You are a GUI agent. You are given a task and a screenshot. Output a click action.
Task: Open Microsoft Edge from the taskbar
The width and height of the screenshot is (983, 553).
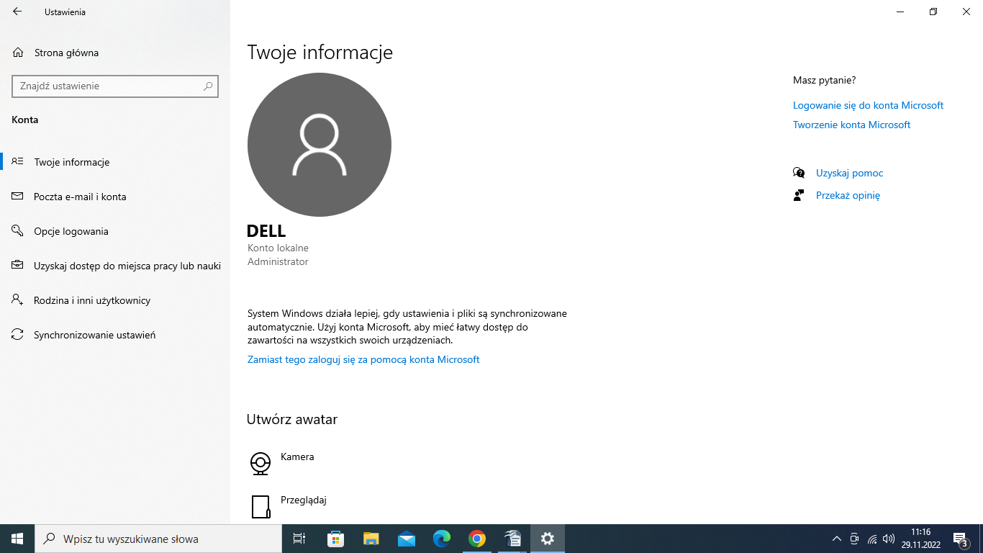[x=441, y=539]
